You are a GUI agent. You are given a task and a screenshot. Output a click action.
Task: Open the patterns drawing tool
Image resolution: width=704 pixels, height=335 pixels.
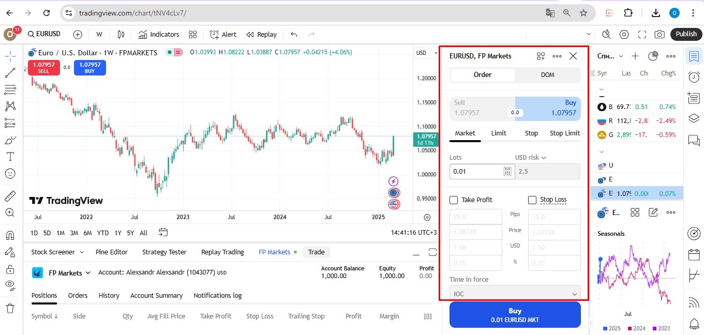10,106
